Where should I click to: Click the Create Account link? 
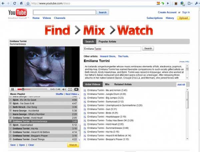click(167, 12)
